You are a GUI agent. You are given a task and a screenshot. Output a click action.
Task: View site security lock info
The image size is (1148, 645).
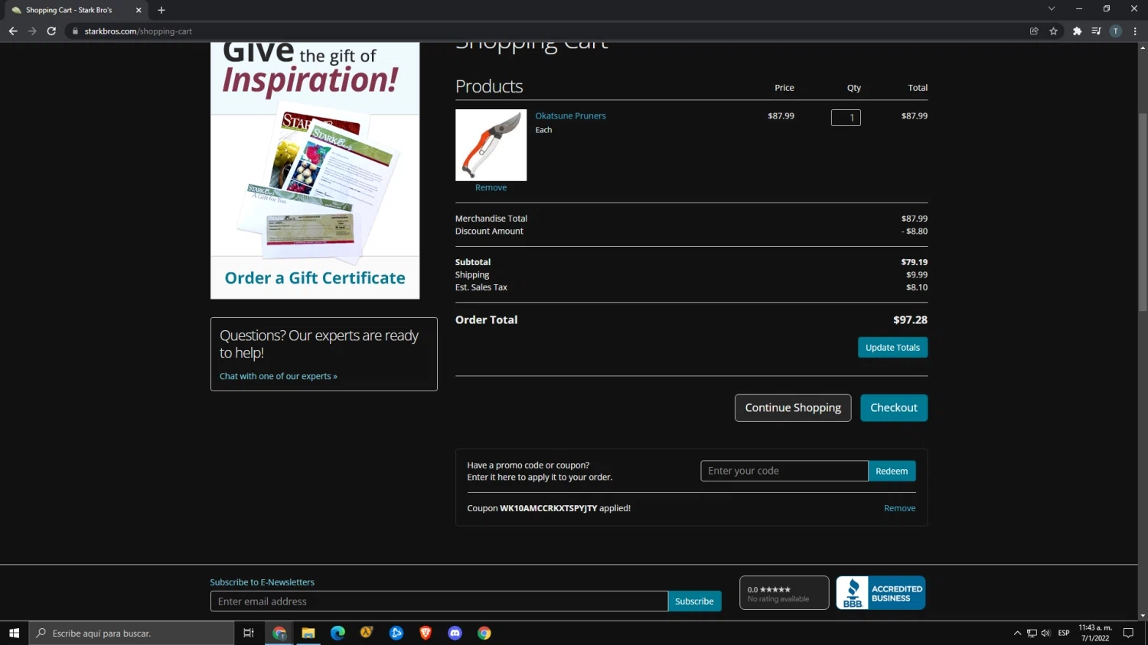point(75,31)
